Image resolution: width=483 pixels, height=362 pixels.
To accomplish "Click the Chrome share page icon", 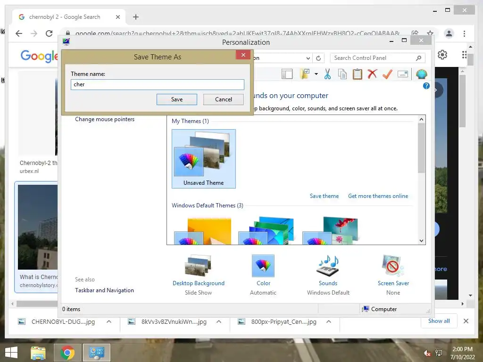I will click(x=415, y=33).
